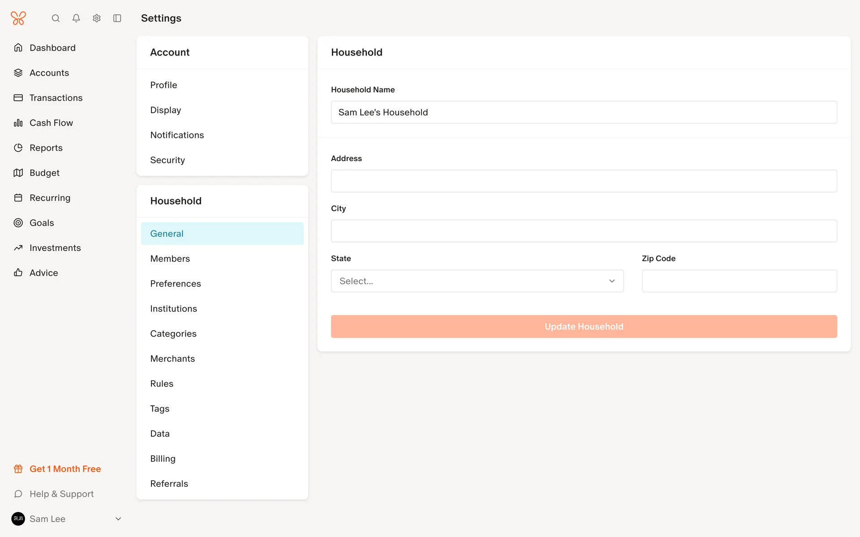Go to Security account settings
The width and height of the screenshot is (860, 537).
click(x=168, y=160)
